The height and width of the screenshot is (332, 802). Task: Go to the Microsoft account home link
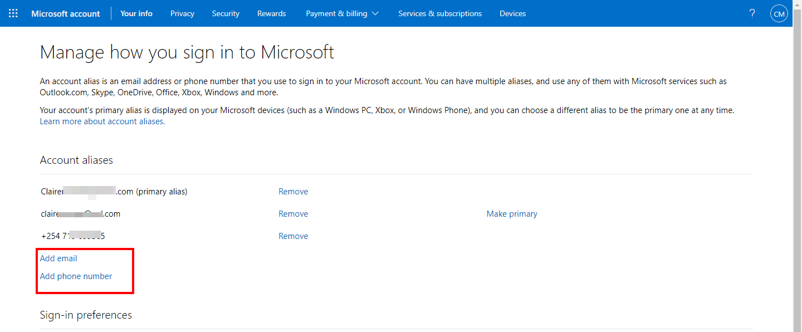(66, 13)
